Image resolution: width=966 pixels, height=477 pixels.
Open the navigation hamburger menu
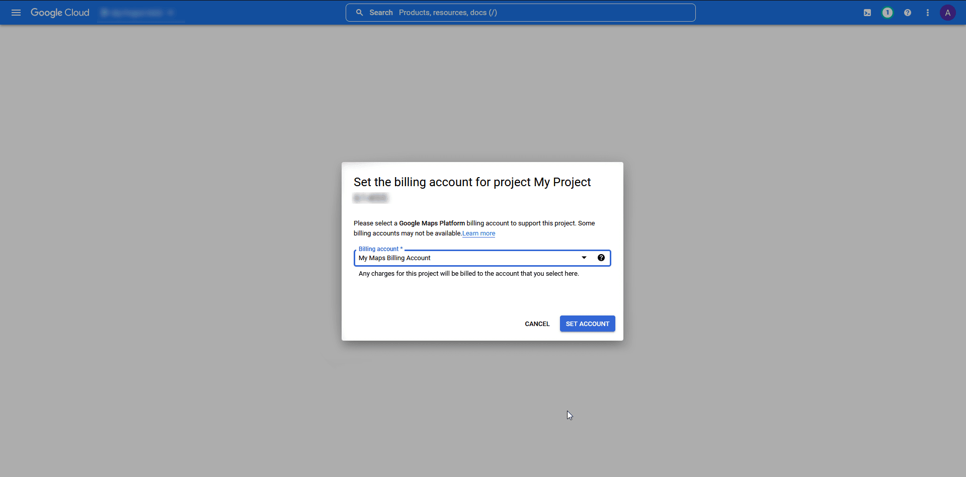click(x=16, y=13)
